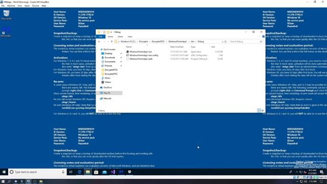Click blue M app icon on guest taskbar

pos(121,172)
